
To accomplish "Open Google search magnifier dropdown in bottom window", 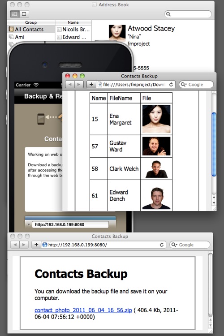I will click(174, 245).
